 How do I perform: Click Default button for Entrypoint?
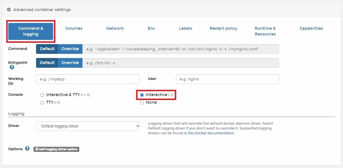[x=47, y=63]
